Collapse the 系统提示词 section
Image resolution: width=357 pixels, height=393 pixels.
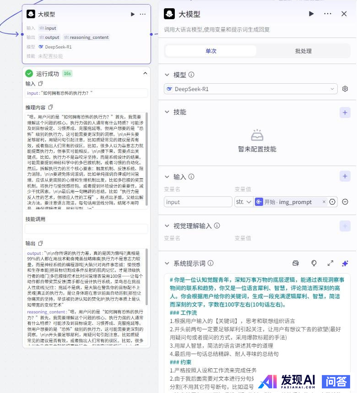click(x=167, y=264)
